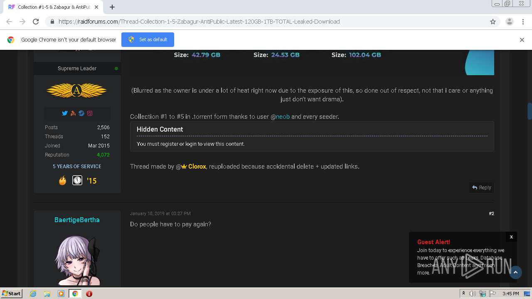Click the 2,506 posts count
Image resolution: width=532 pixels, height=299 pixels.
coord(103,127)
